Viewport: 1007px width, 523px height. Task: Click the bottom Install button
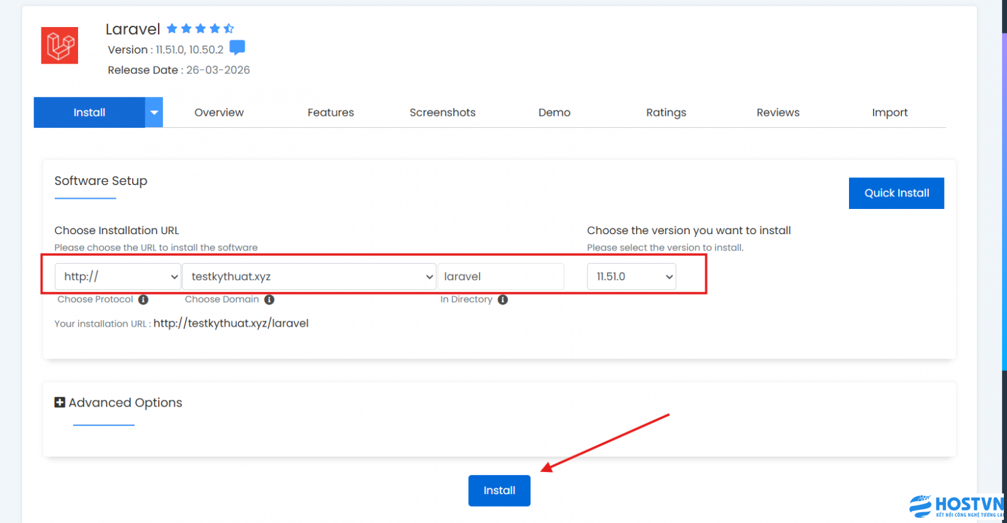(x=499, y=490)
